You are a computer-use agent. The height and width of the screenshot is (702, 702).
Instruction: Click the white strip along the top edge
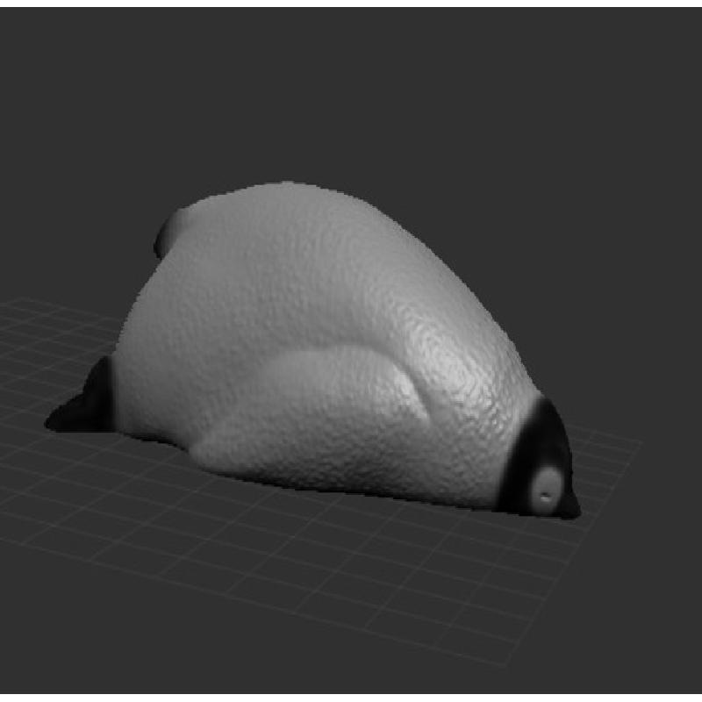(351, 3)
